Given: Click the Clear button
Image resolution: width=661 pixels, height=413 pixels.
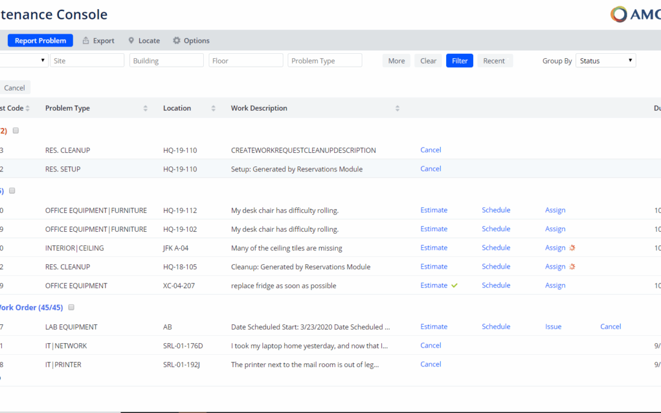Looking at the screenshot, I should pos(428,61).
